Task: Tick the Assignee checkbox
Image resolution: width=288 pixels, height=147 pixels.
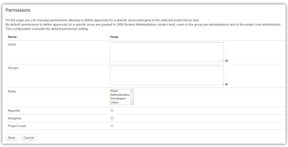Action: click(112, 118)
